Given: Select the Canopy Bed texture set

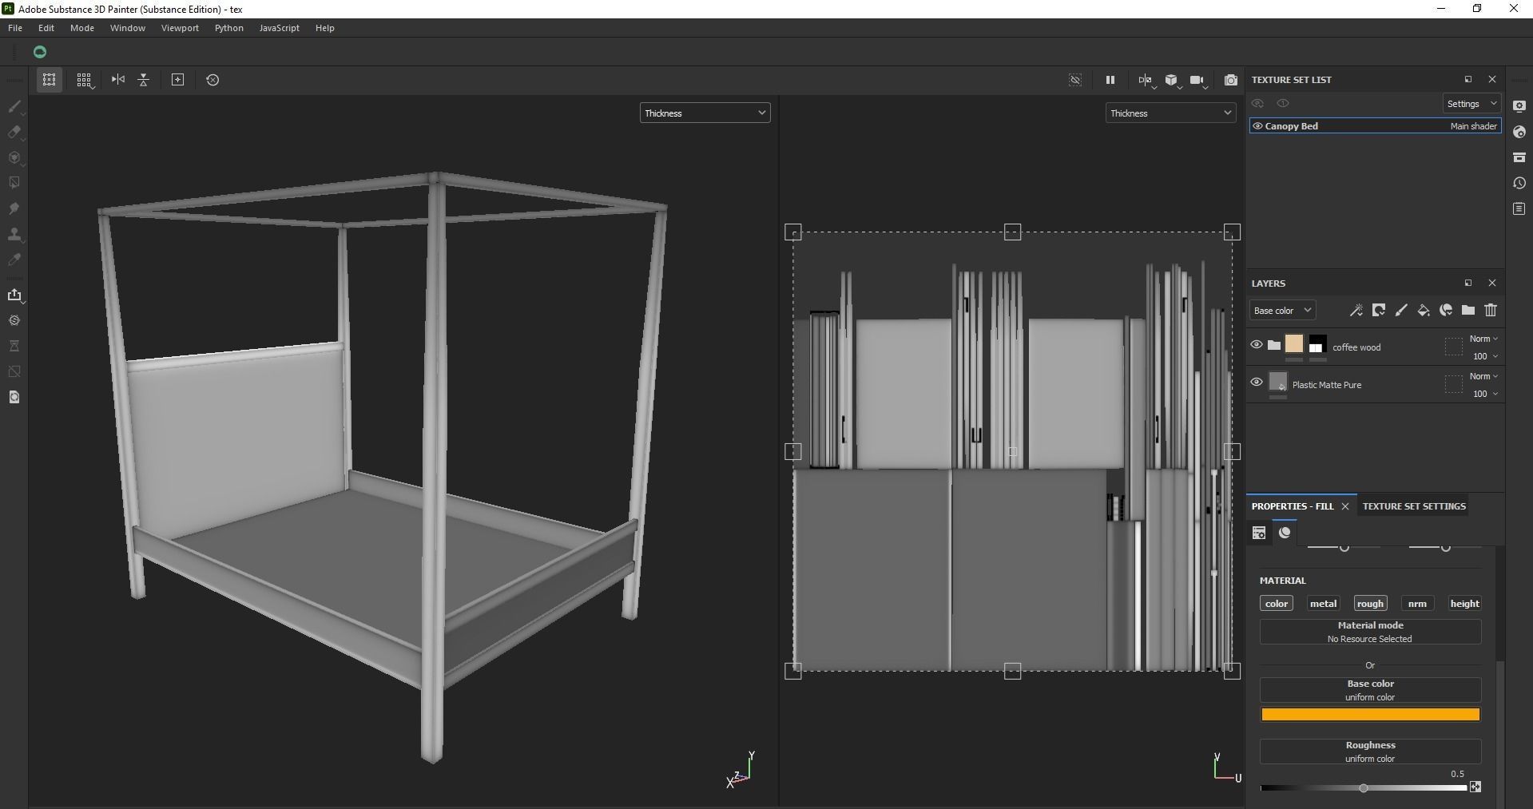Looking at the screenshot, I should coord(1375,126).
